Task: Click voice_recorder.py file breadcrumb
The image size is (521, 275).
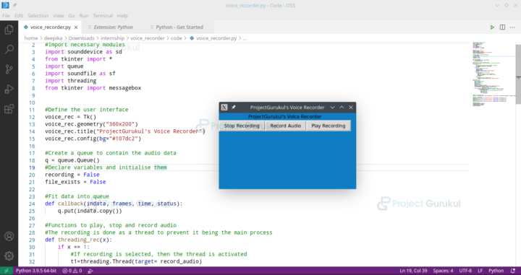Action: point(213,38)
